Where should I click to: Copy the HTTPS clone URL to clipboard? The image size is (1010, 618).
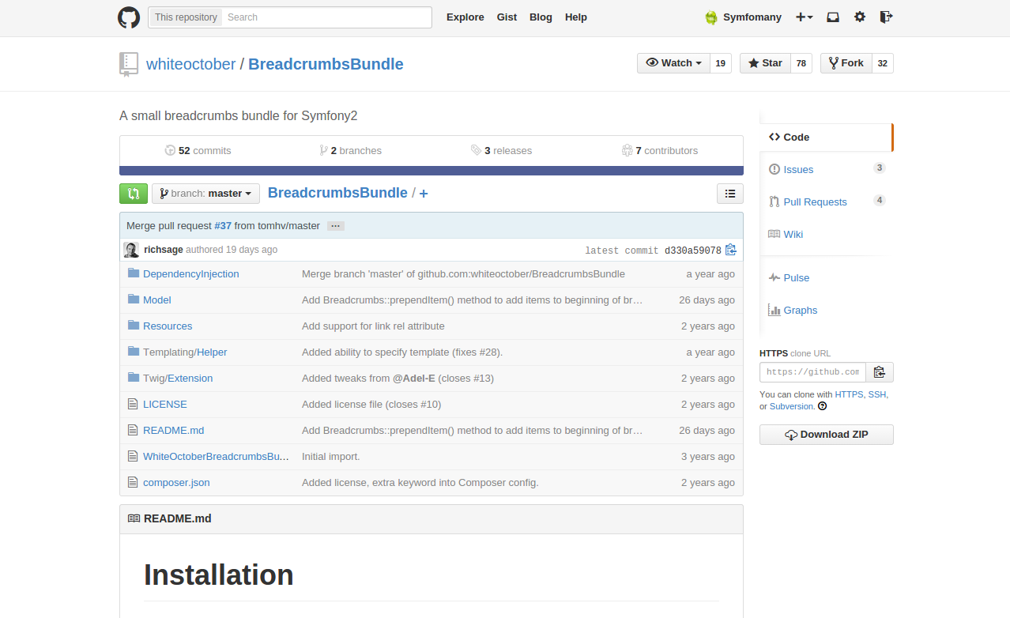tap(880, 372)
